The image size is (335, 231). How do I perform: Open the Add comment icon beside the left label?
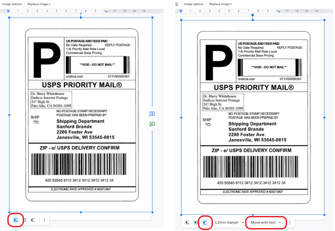point(152,114)
